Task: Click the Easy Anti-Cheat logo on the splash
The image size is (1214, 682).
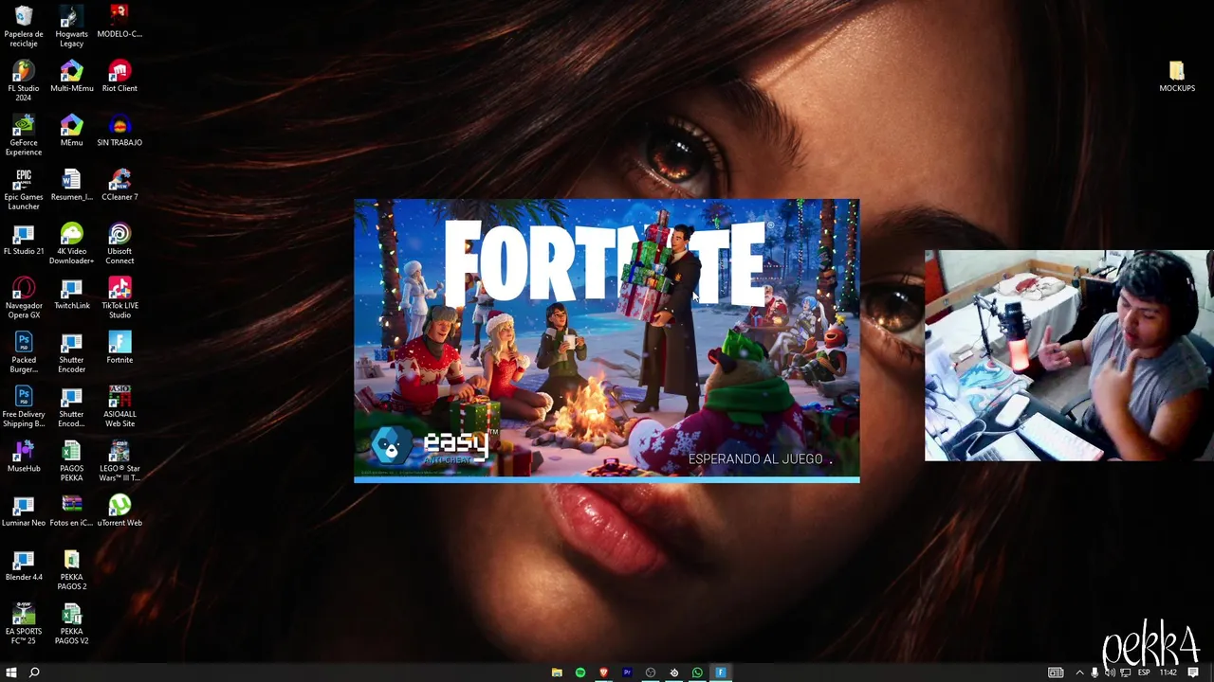Action: coord(434,447)
